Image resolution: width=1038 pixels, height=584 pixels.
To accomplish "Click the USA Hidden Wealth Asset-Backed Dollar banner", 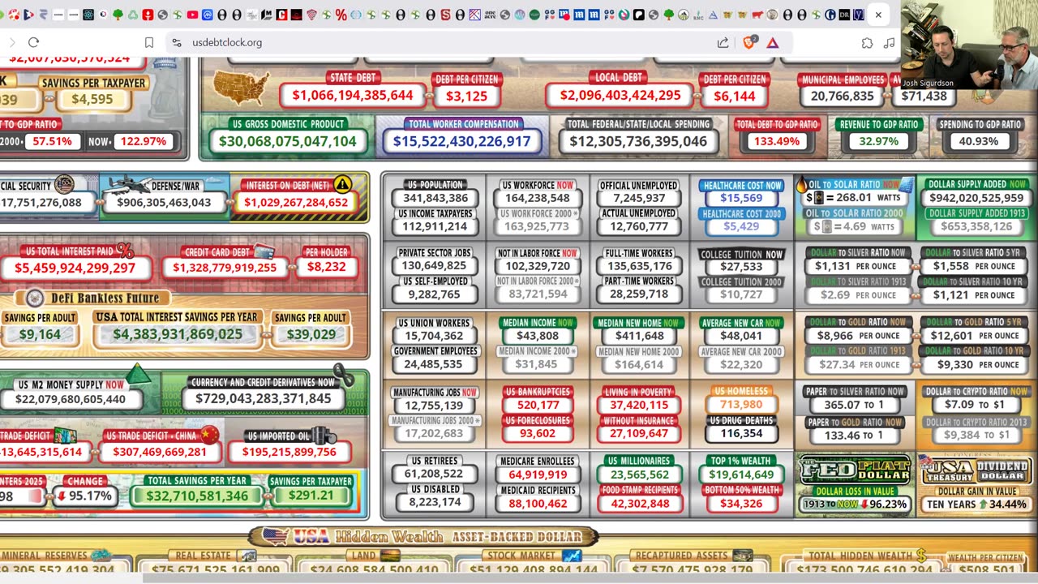I will pyautogui.click(x=423, y=536).
